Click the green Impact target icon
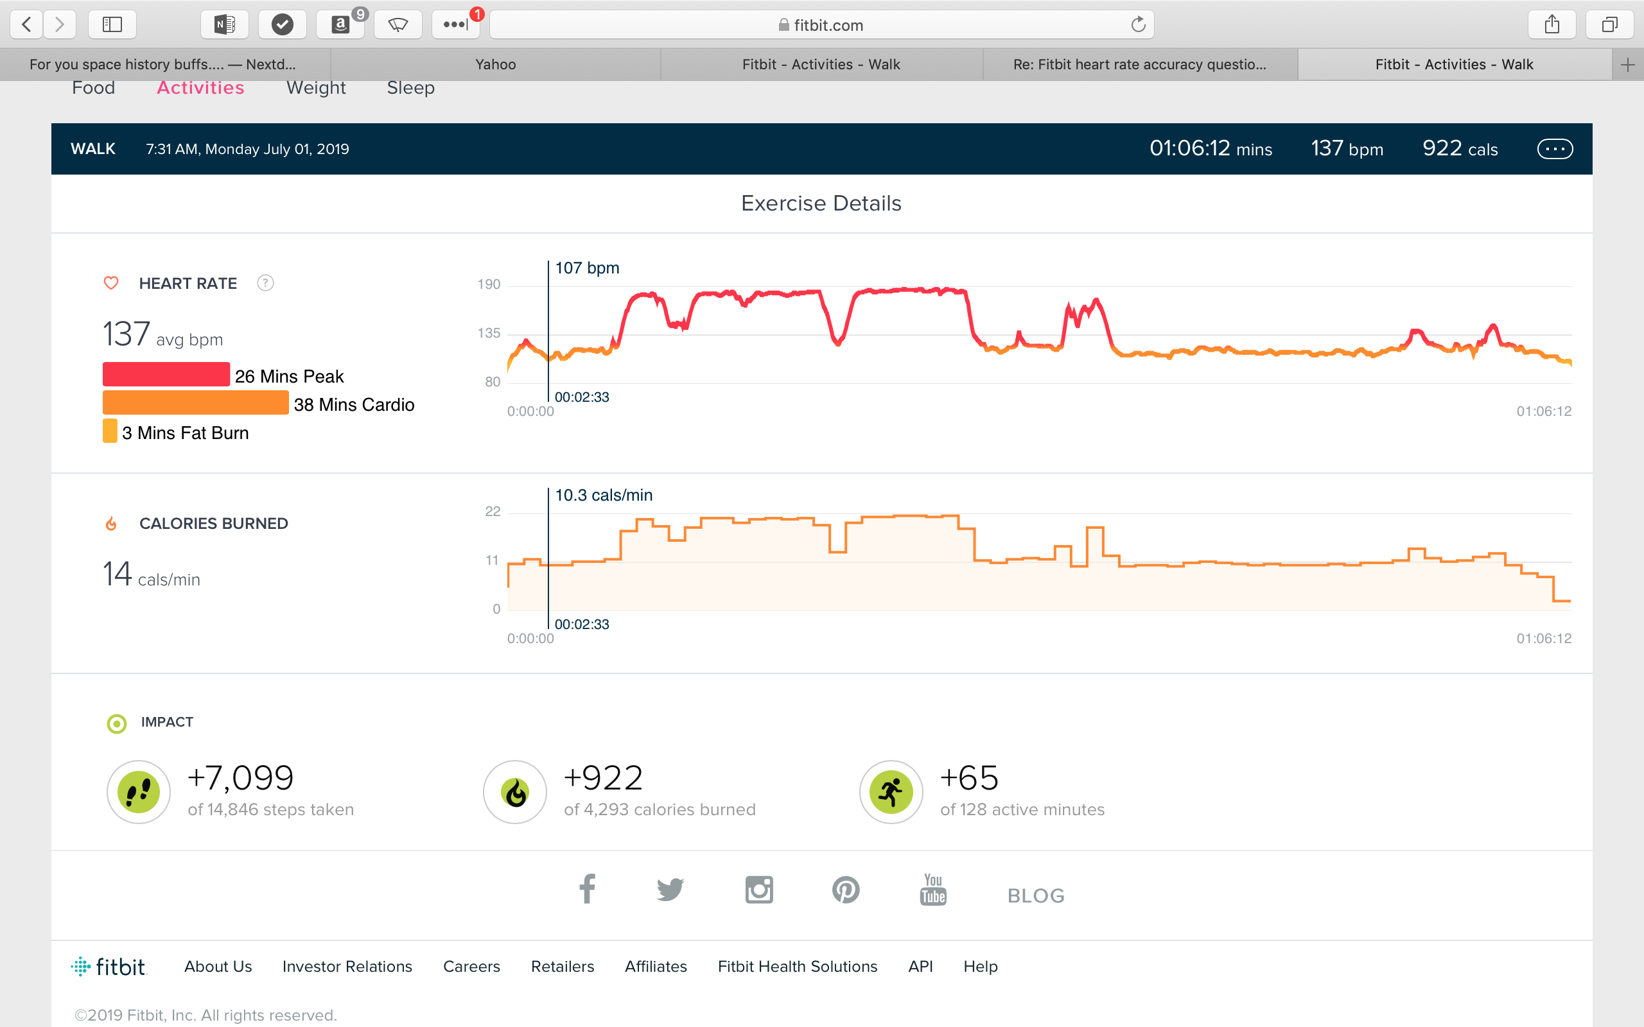Viewport: 1644px width, 1027px height. (117, 724)
